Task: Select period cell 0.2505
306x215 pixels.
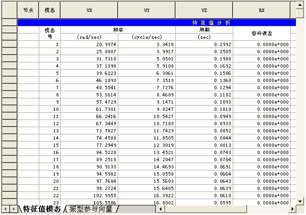Action: point(204,52)
